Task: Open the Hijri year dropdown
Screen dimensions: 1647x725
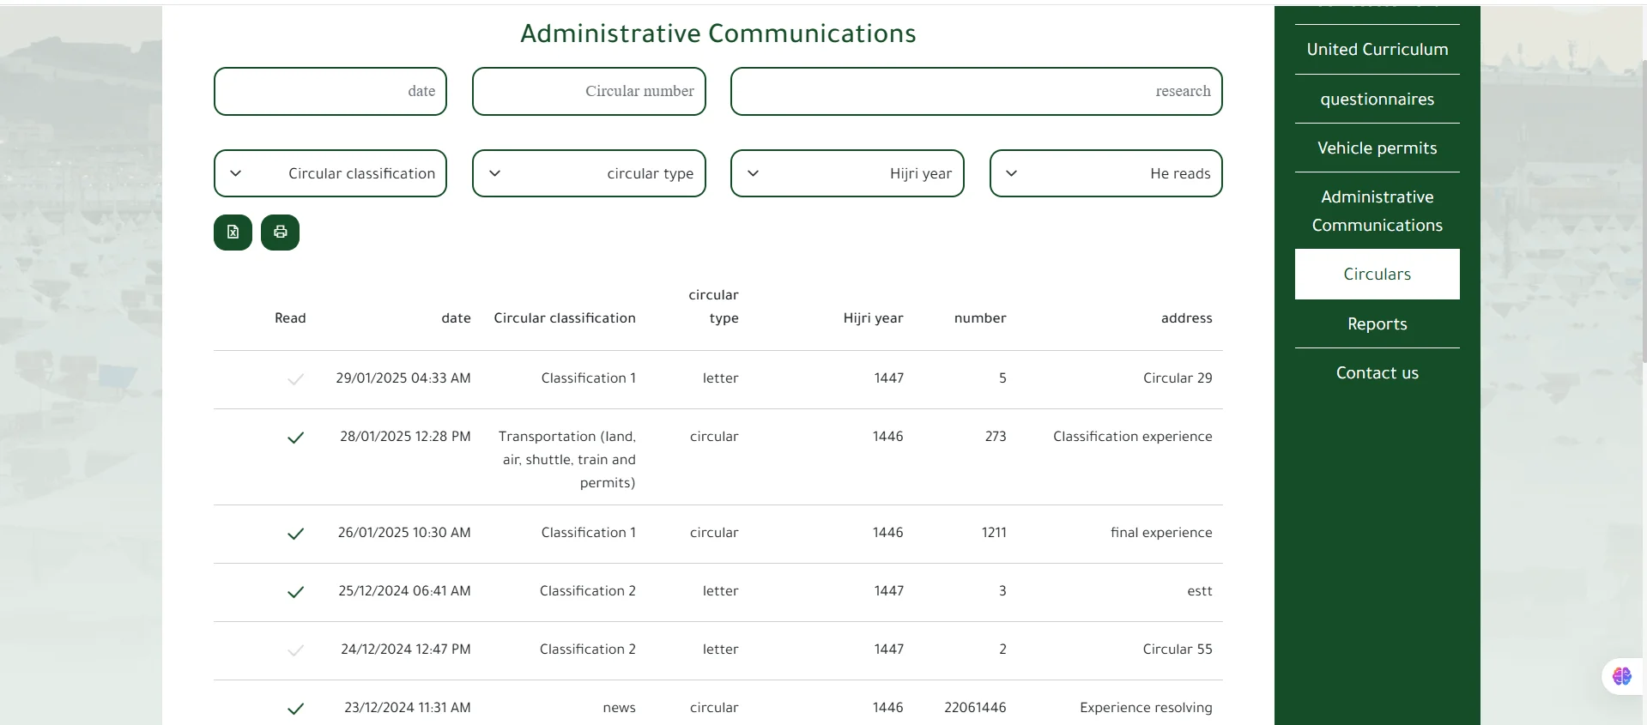Action: pos(847,173)
